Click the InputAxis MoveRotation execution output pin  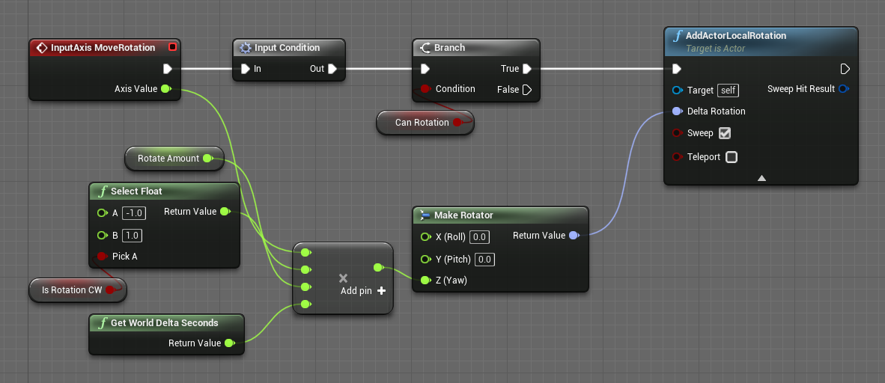pyautogui.click(x=168, y=69)
